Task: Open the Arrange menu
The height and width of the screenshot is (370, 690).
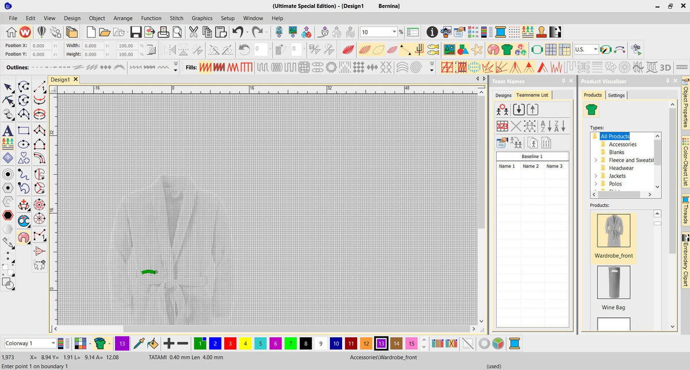Action: (x=122, y=18)
